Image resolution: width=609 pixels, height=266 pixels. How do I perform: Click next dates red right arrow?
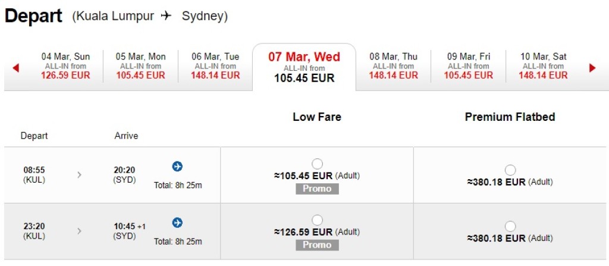click(x=592, y=68)
